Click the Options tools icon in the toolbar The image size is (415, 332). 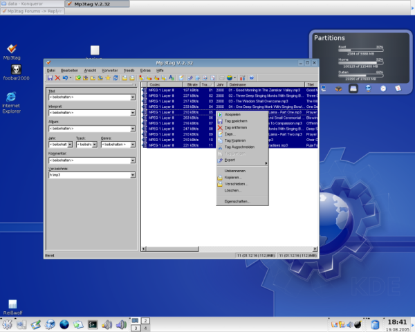point(242,78)
